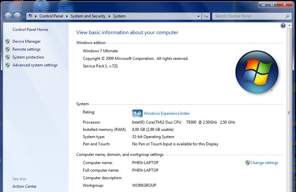Click the Forward navigation arrow button

(x=17, y=16)
